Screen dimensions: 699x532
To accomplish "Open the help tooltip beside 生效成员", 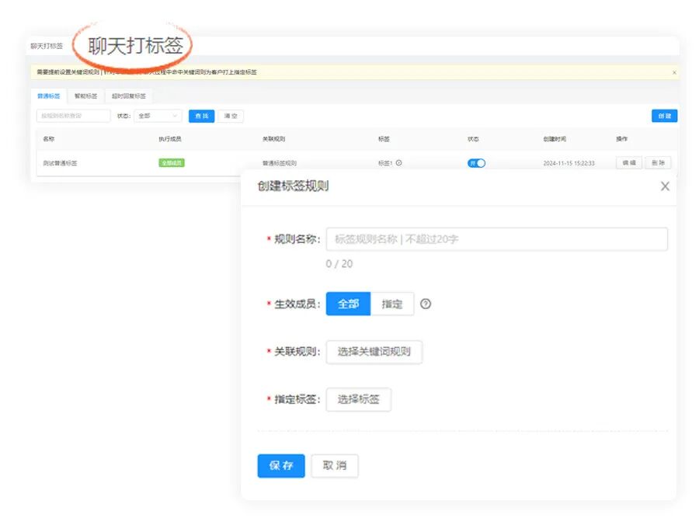I will click(425, 304).
